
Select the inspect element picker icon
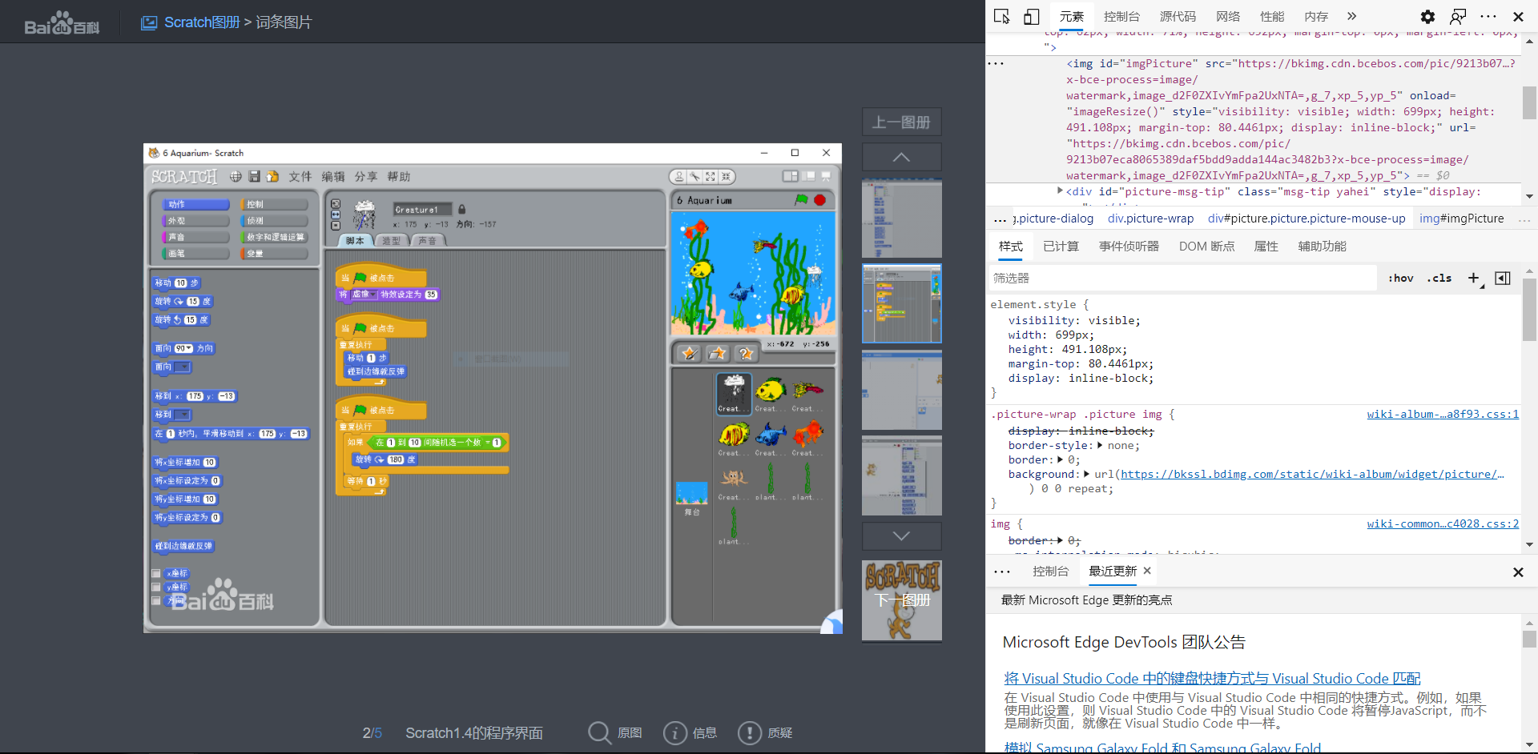[x=1002, y=16]
